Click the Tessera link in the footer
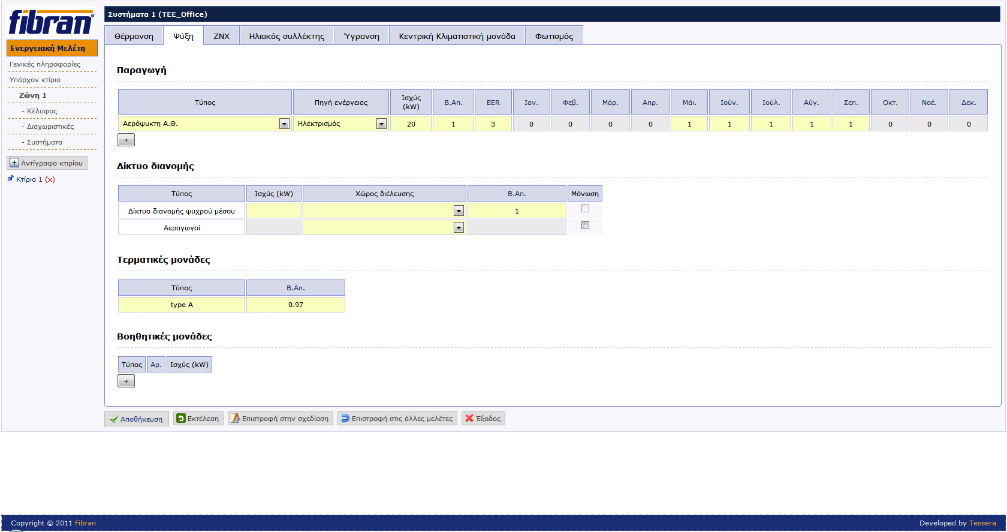This screenshot has height=532, width=1007. (x=982, y=523)
